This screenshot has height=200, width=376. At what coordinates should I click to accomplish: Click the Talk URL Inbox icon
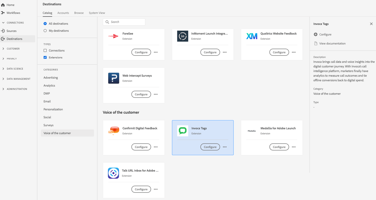click(113, 172)
